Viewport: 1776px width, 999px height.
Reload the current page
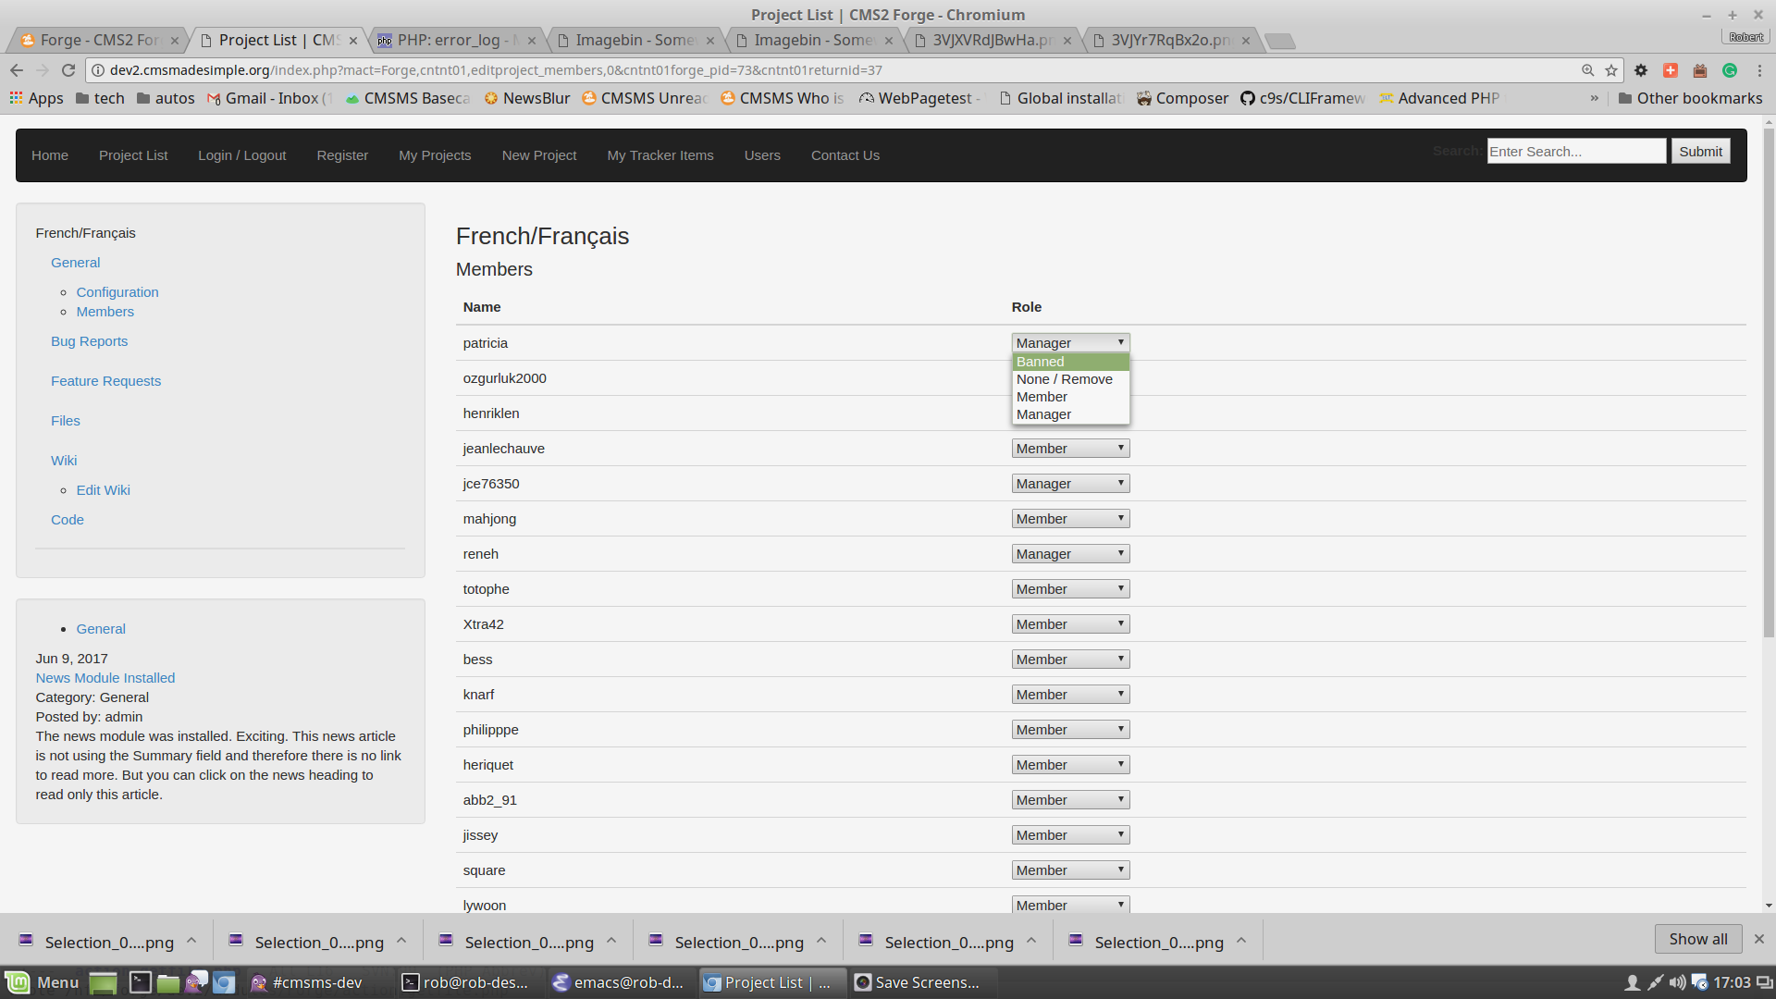click(x=68, y=70)
